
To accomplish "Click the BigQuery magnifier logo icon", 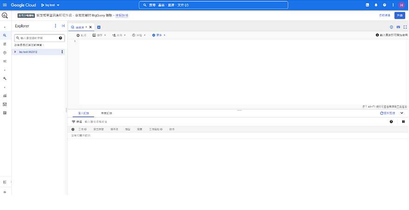I will point(5,15).
